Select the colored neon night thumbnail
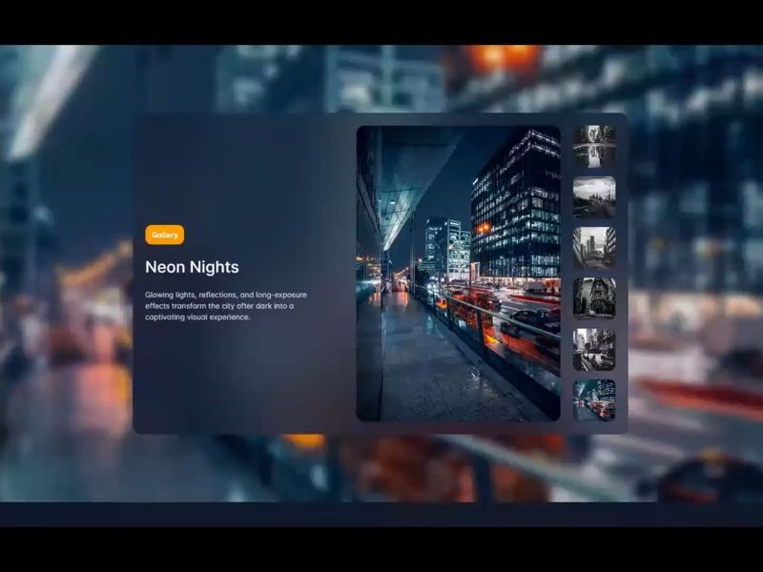Viewport: 763px width, 572px height. (594, 400)
